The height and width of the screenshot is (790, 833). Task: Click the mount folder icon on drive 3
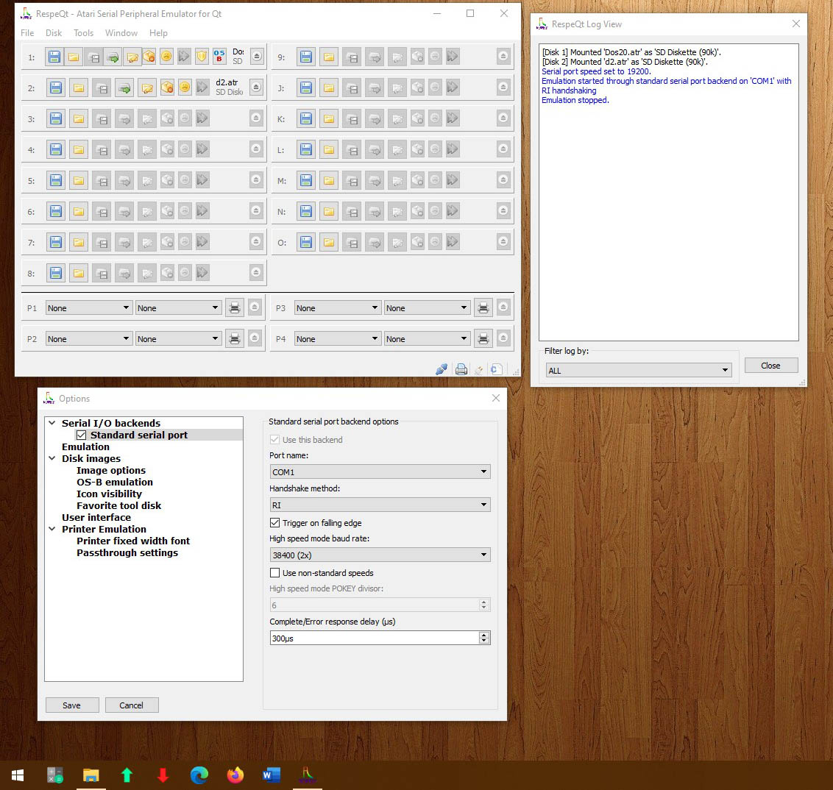pos(79,118)
